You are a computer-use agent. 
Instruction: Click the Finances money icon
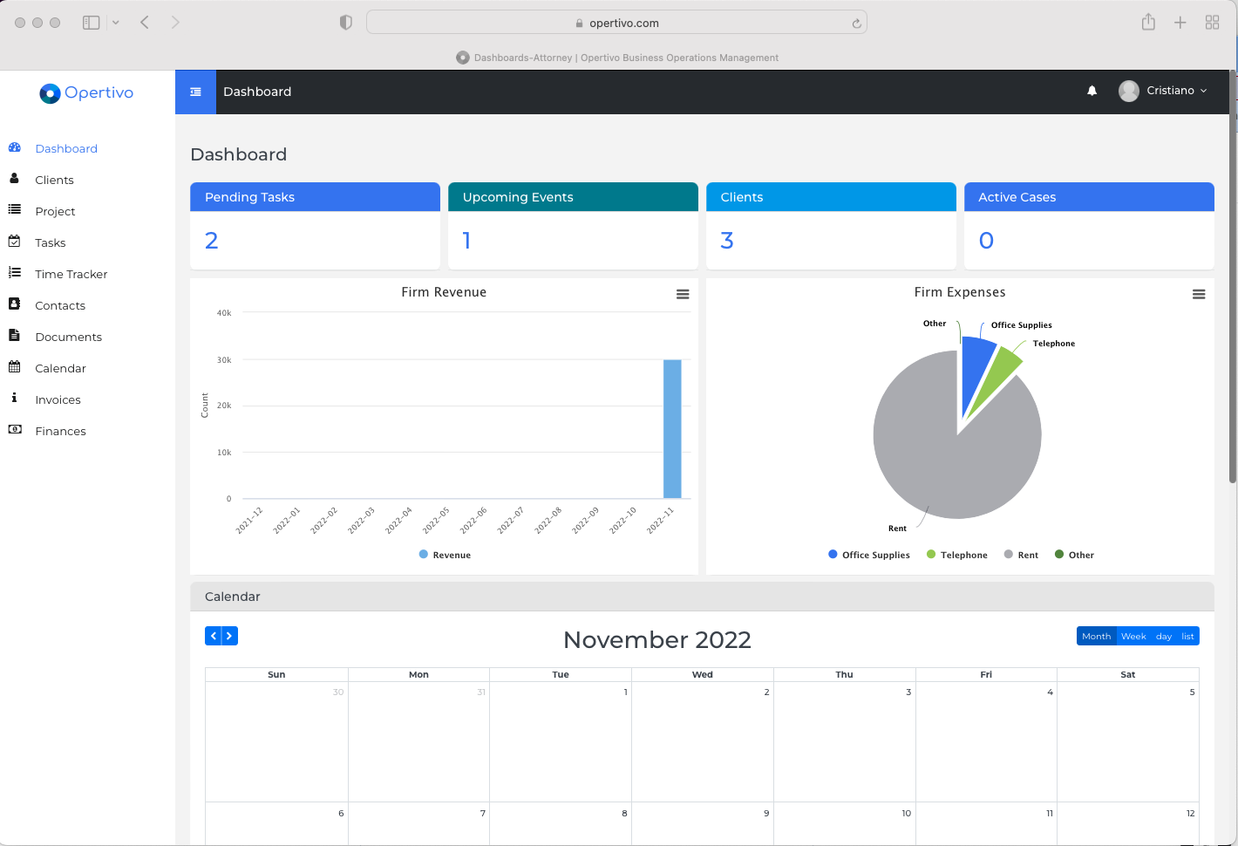pos(15,429)
